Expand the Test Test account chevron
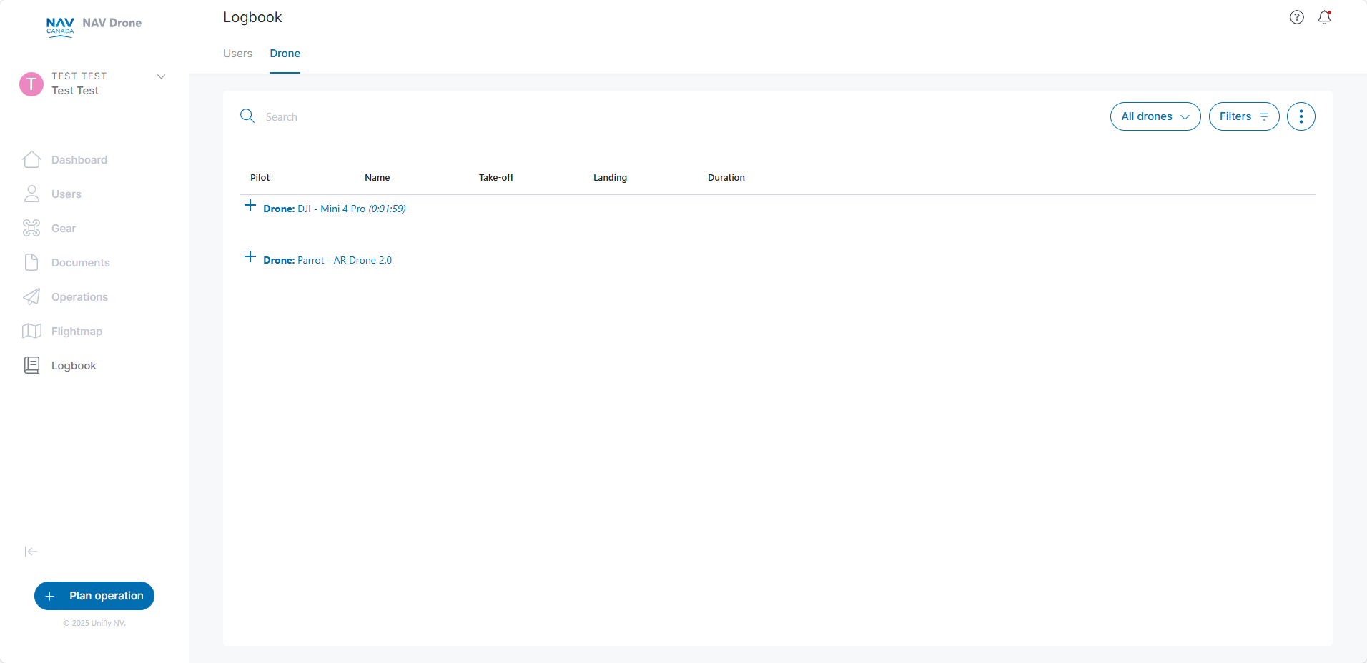This screenshot has width=1367, height=663. [162, 76]
